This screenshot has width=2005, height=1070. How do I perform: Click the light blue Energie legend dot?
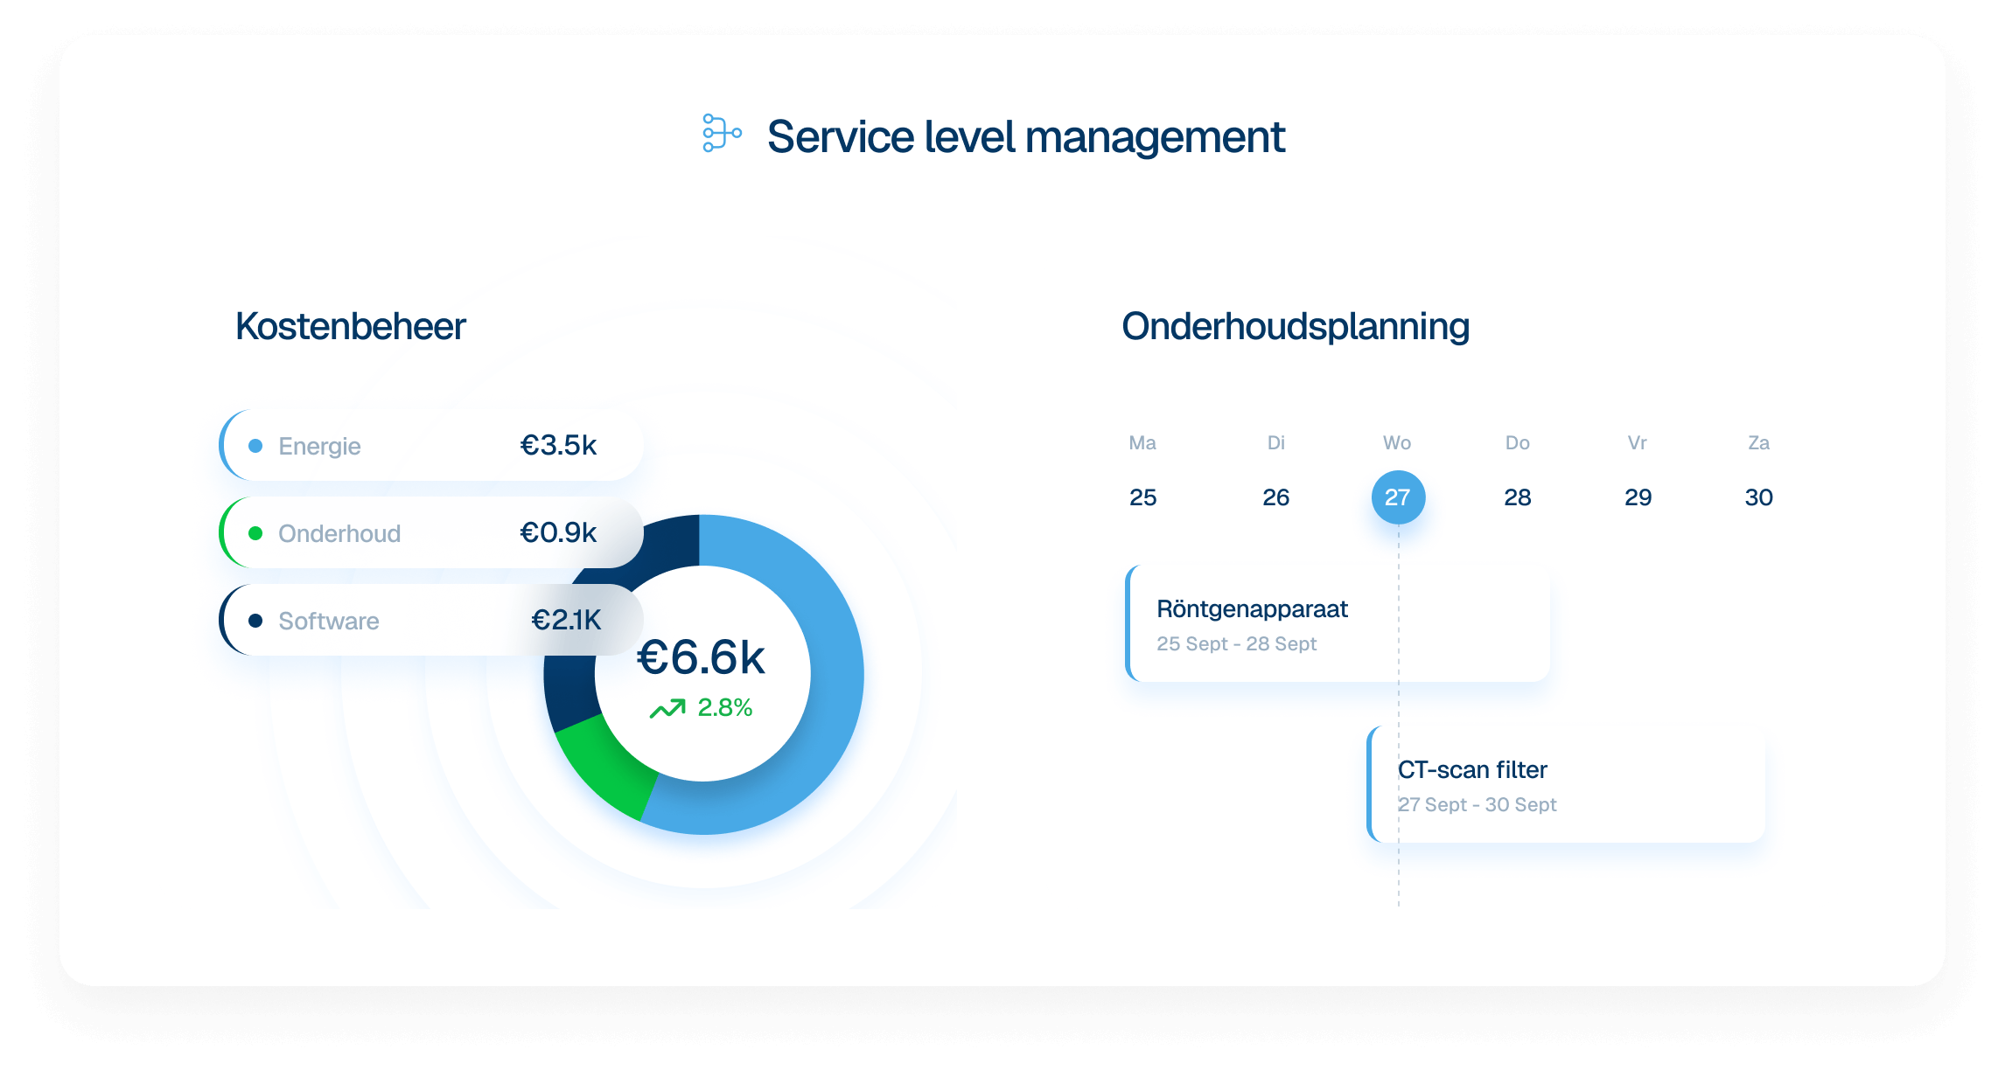tap(255, 446)
